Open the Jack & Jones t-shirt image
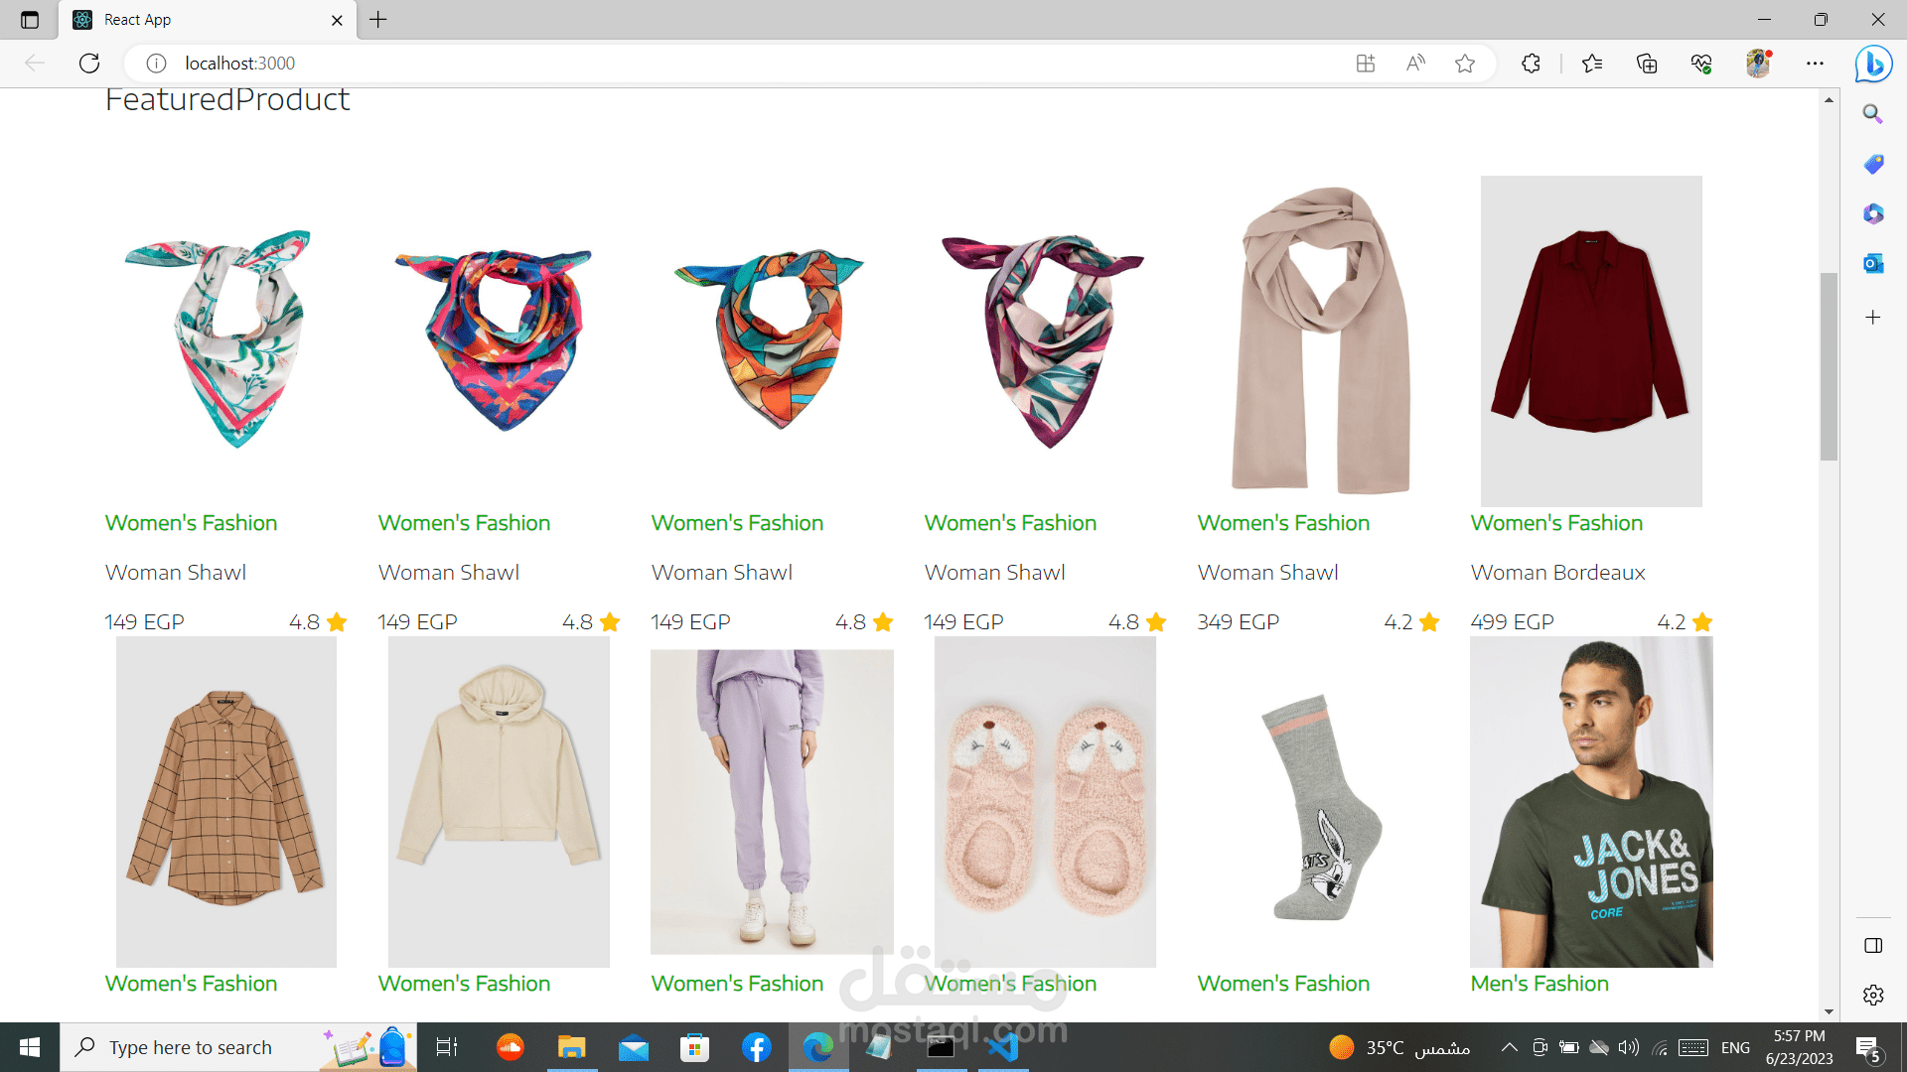1907x1072 pixels. (1591, 802)
